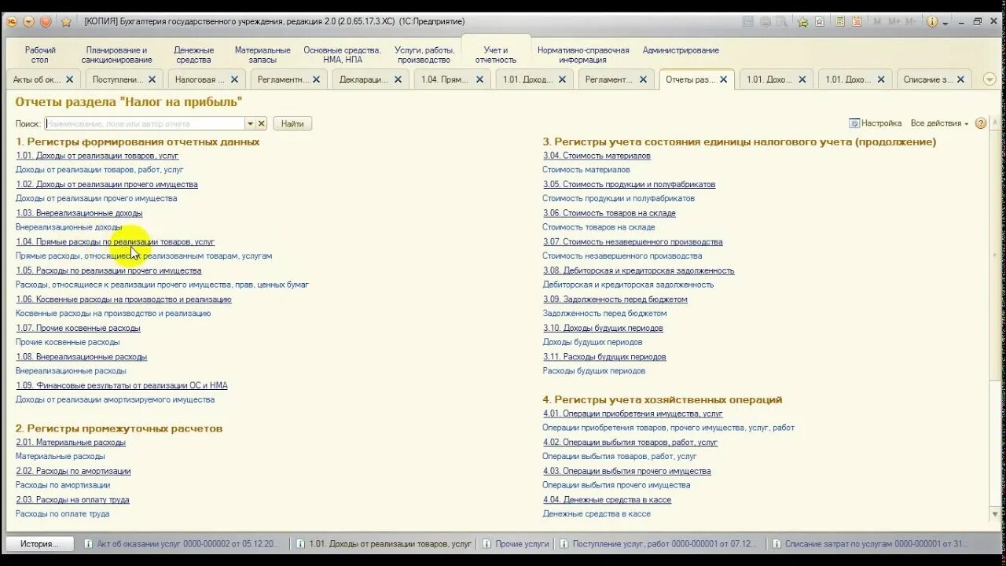Expand the Все действия menu
Screen dimensions: 1006x566
click(939, 123)
